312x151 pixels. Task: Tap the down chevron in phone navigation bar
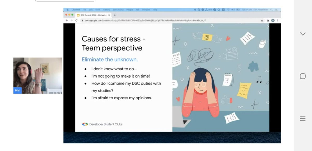[303, 34]
